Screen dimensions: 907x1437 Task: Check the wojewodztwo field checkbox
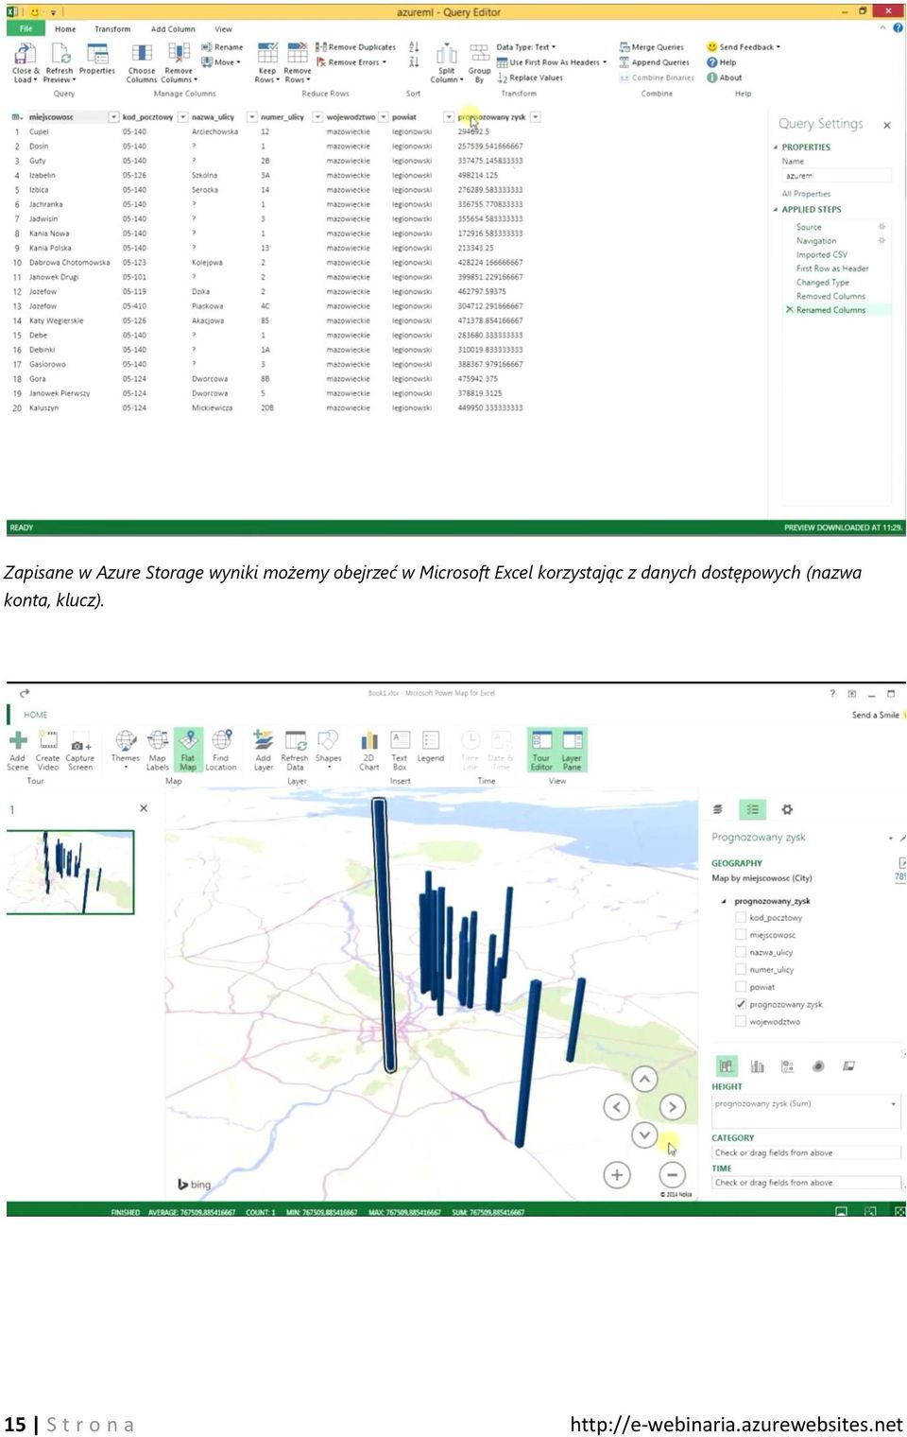(x=741, y=1021)
